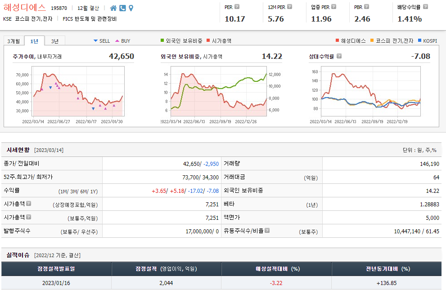The height and width of the screenshot is (294, 446).
Task: Click the 주가추이 price chart
Action: (78, 91)
